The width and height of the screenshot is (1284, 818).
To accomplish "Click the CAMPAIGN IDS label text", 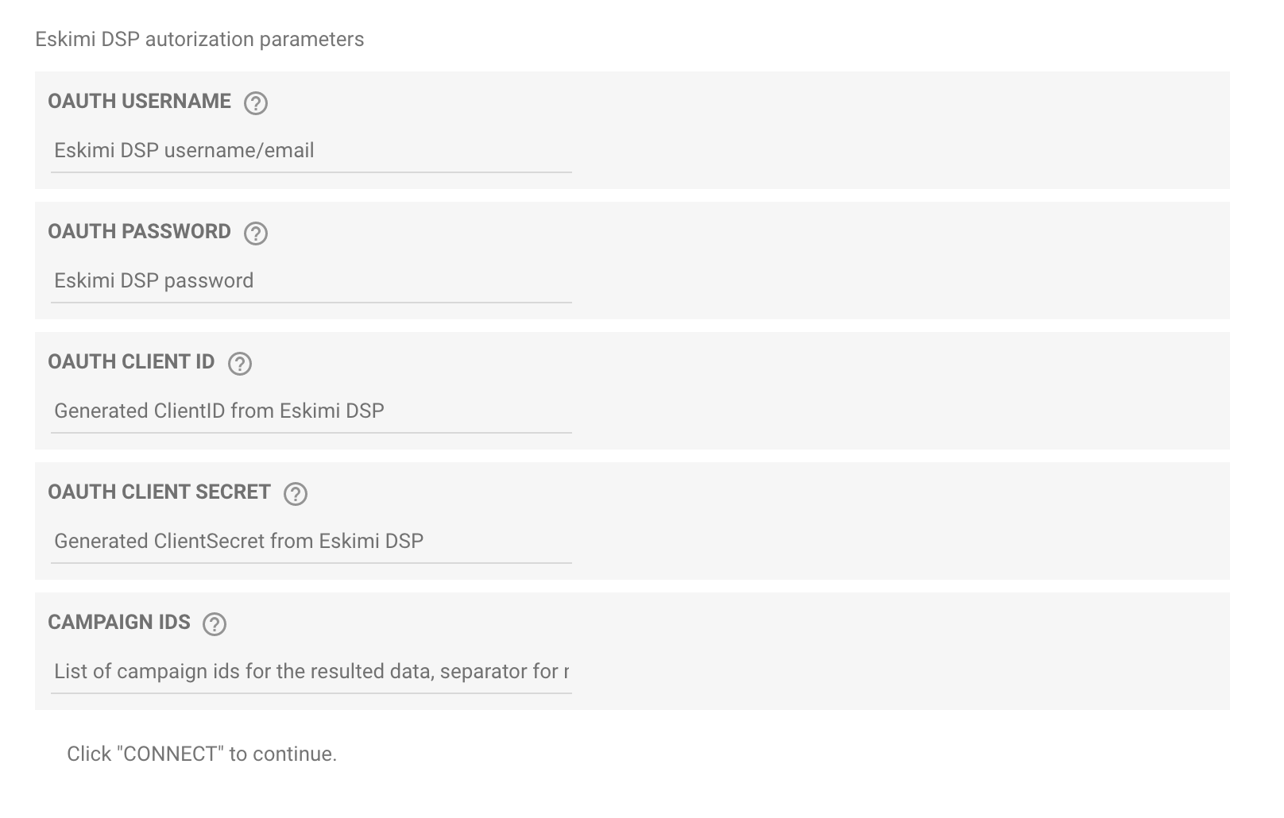I will (x=119, y=623).
